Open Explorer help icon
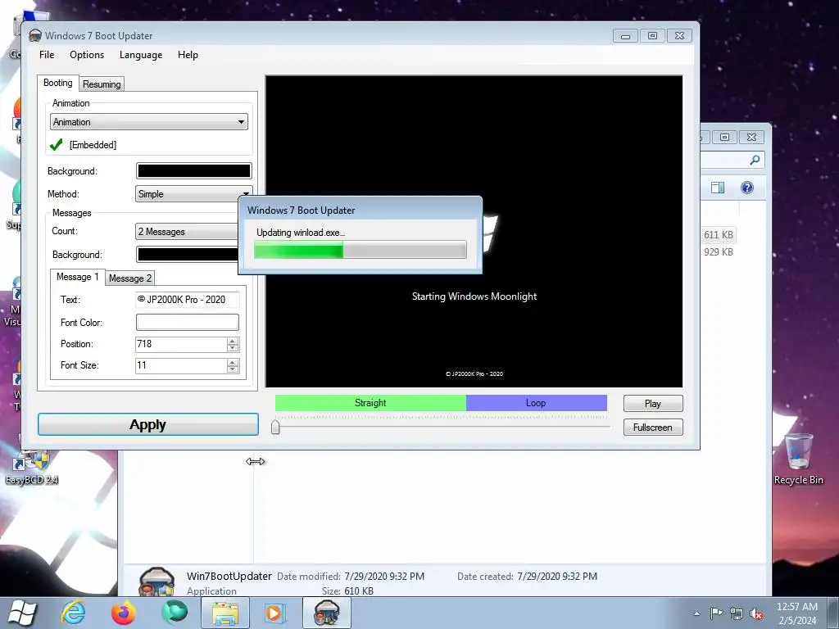839x629 pixels. [747, 188]
